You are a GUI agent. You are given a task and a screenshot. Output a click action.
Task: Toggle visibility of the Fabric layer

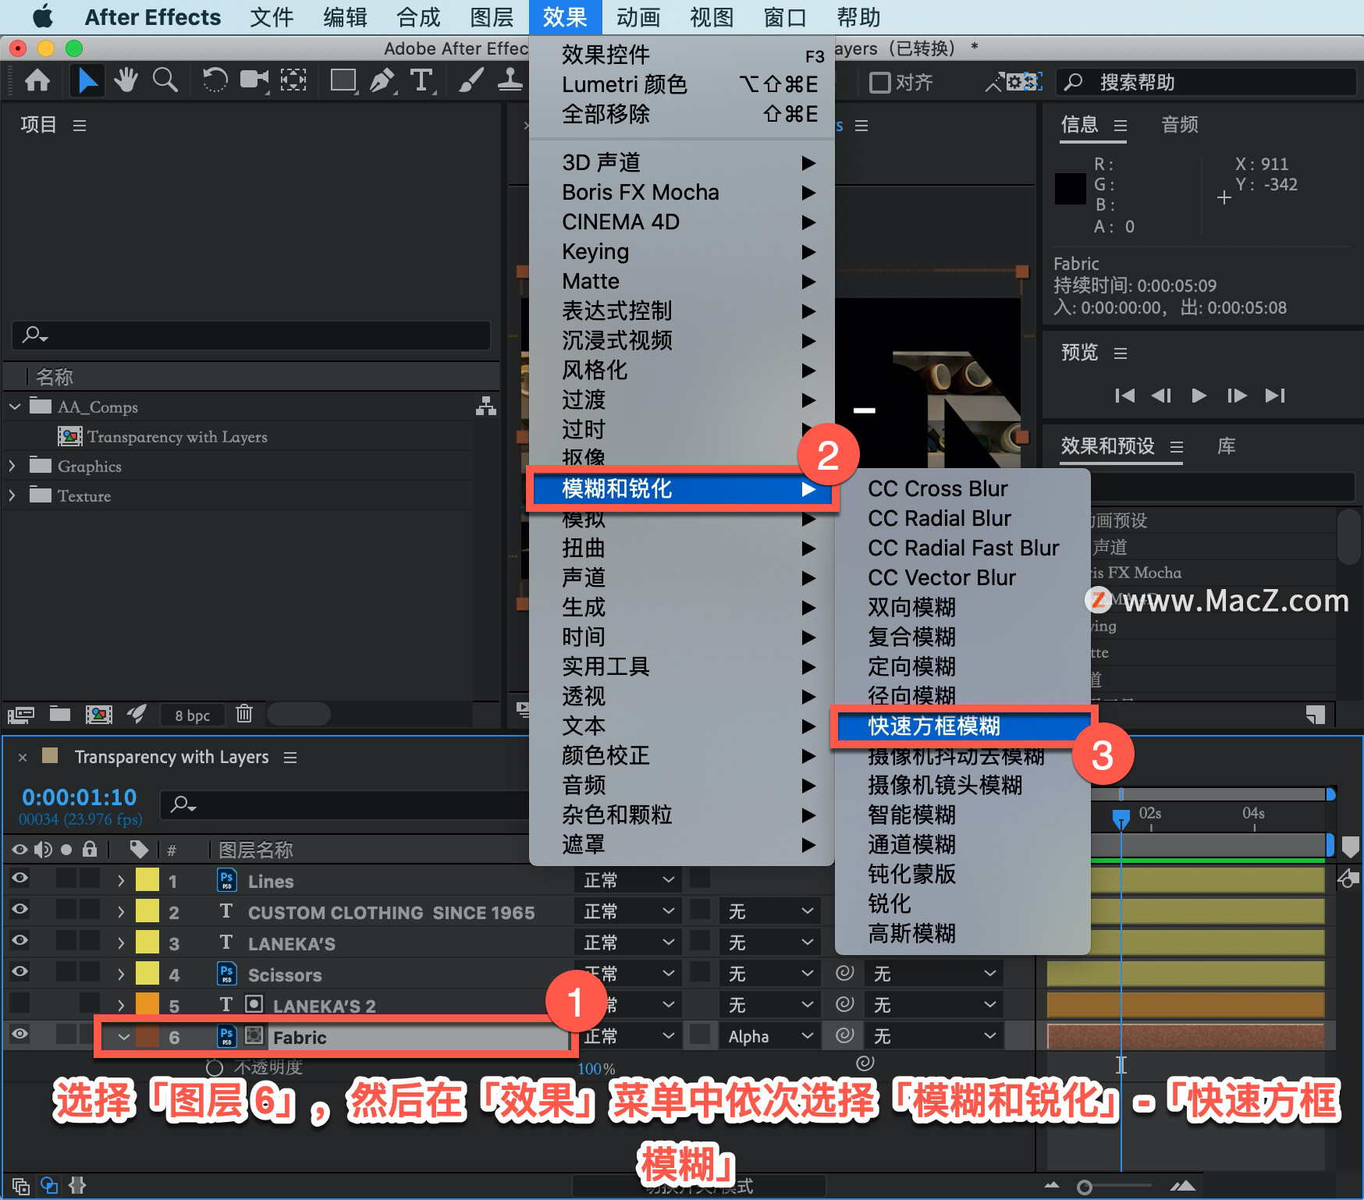pyautogui.click(x=20, y=1035)
